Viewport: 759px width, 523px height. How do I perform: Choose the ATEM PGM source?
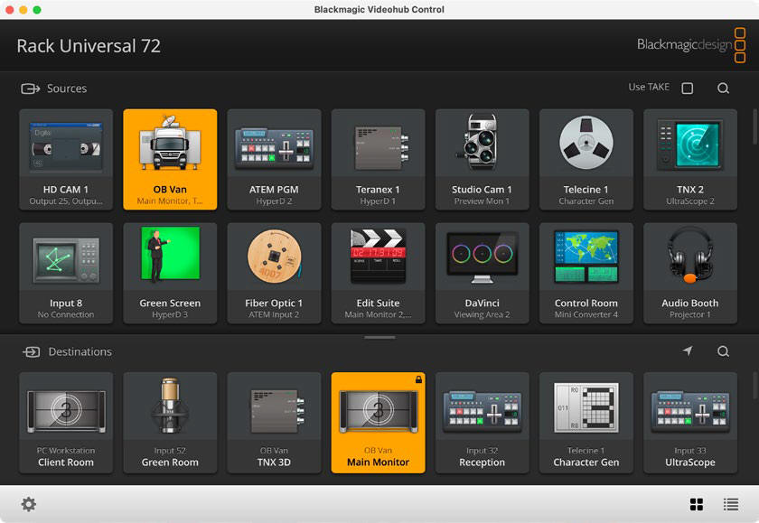click(274, 159)
